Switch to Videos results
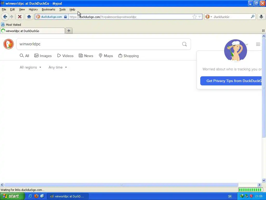Viewport: 266px width, 200px height. click(65, 56)
